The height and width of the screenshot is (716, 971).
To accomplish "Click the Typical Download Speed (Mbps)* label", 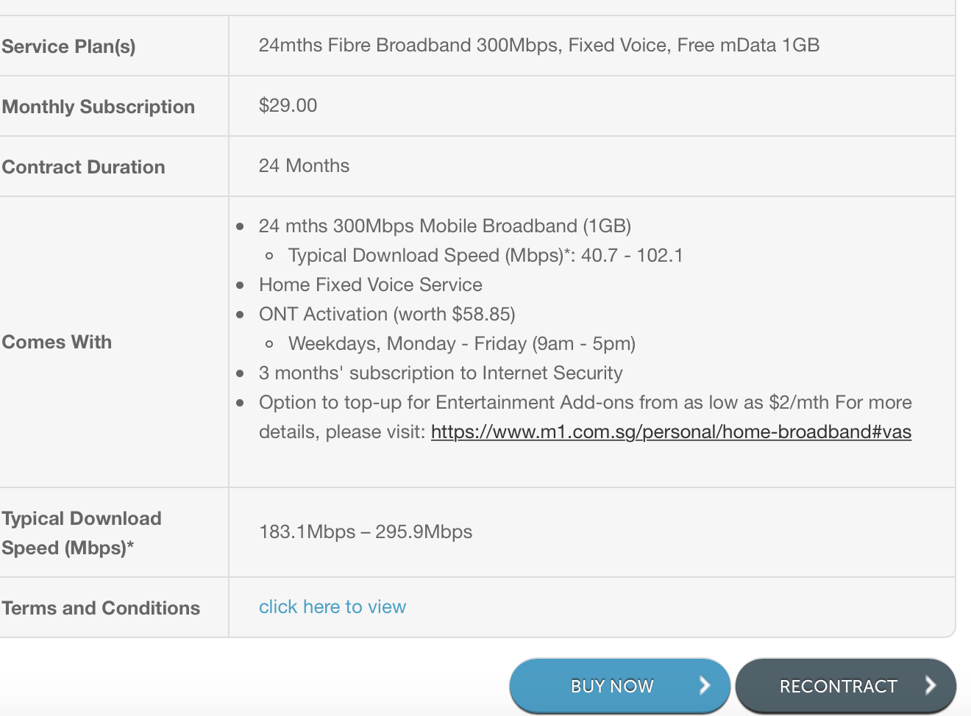I will 81,533.
